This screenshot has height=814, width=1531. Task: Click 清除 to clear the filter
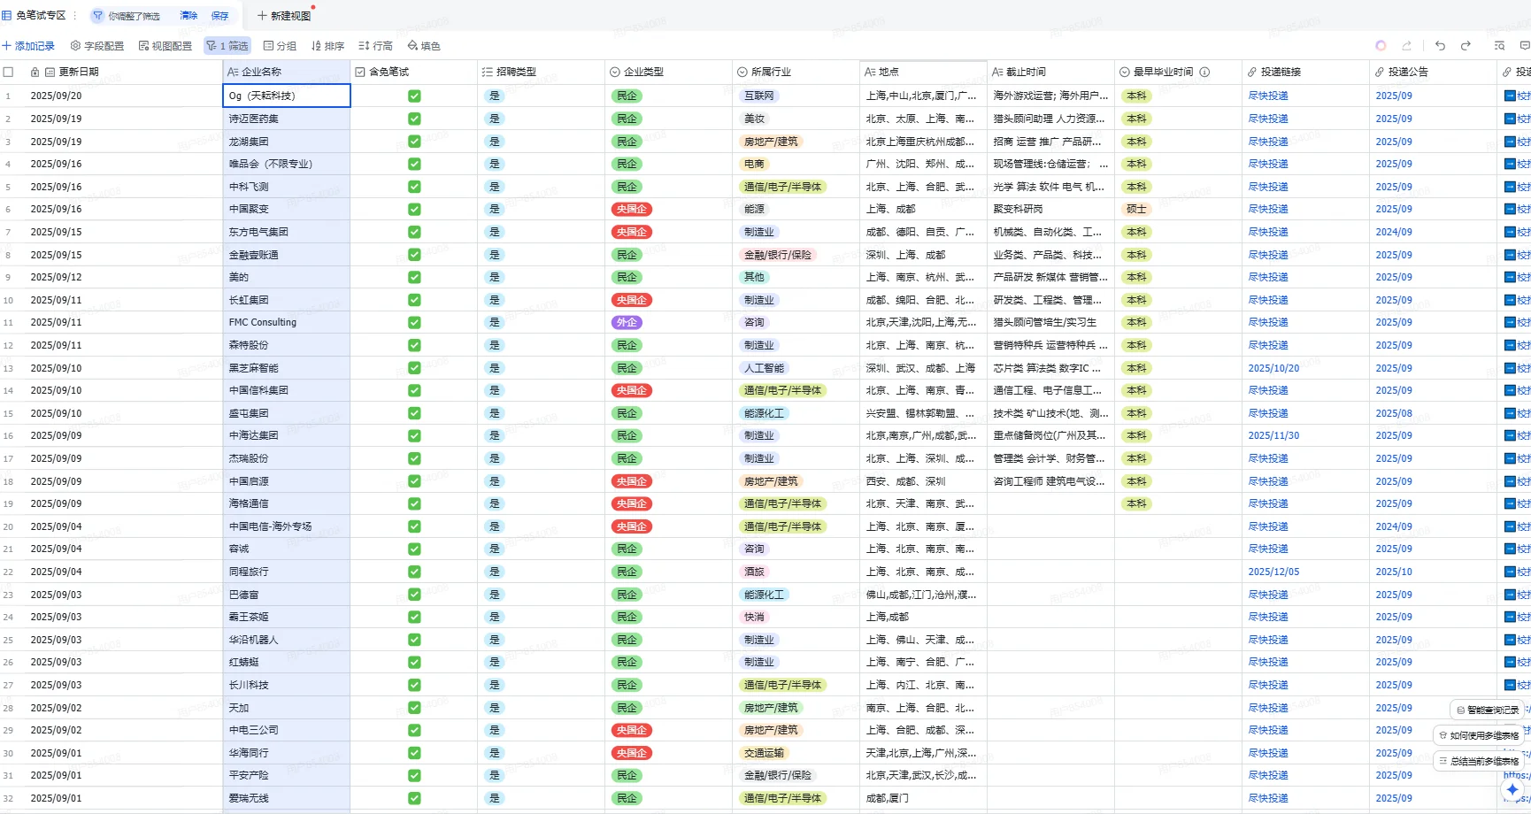[x=188, y=16]
